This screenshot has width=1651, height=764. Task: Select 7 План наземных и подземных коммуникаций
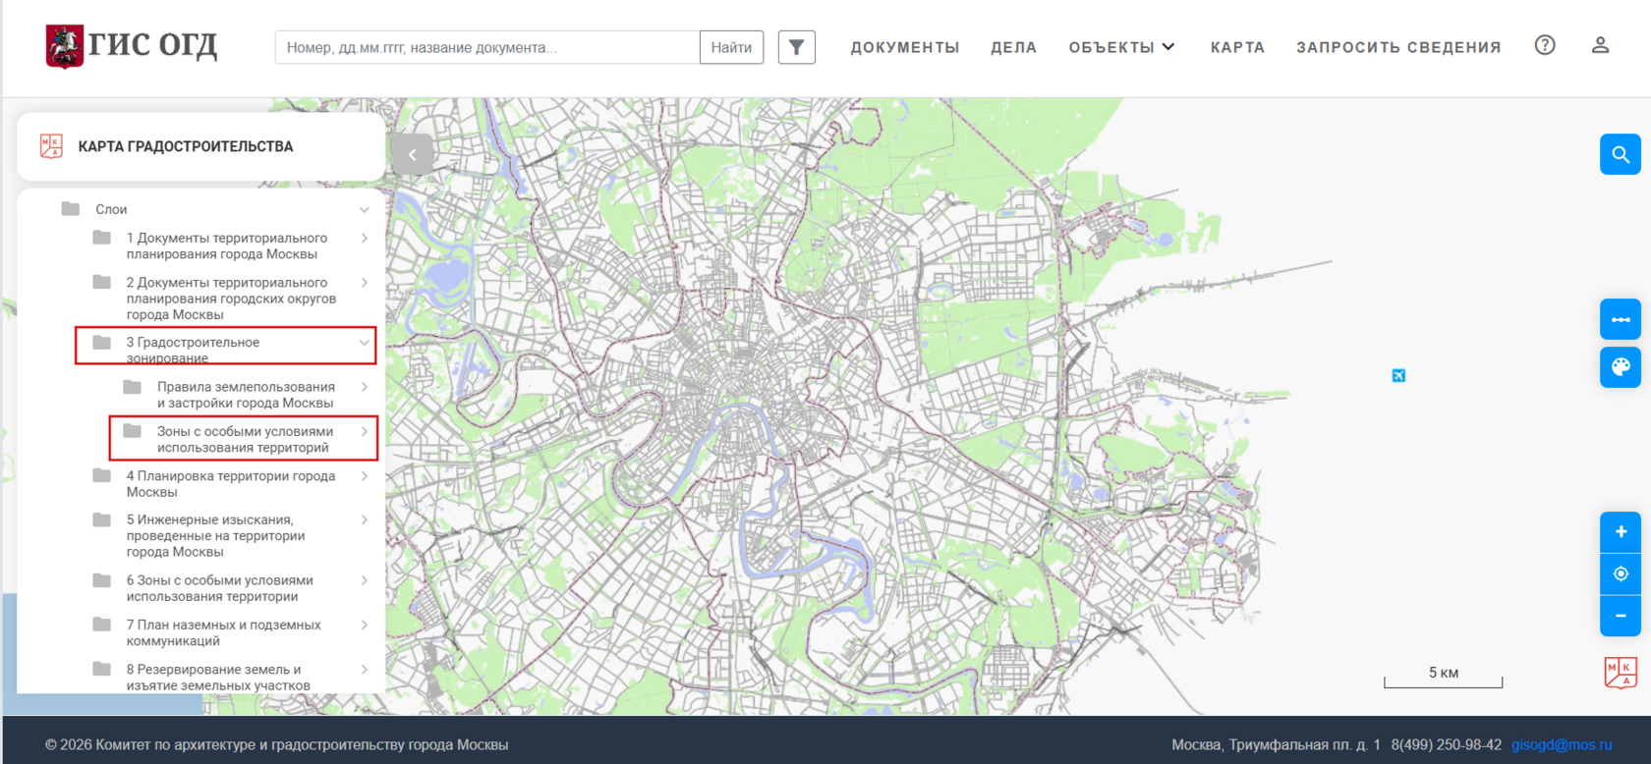point(223,632)
